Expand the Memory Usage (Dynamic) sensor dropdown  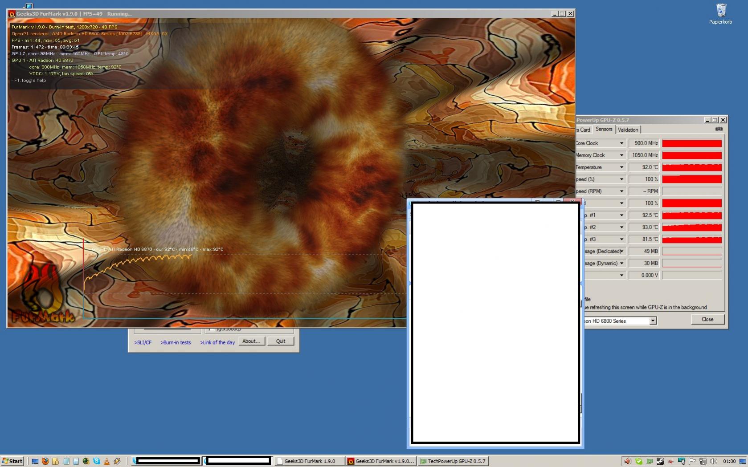tap(621, 264)
